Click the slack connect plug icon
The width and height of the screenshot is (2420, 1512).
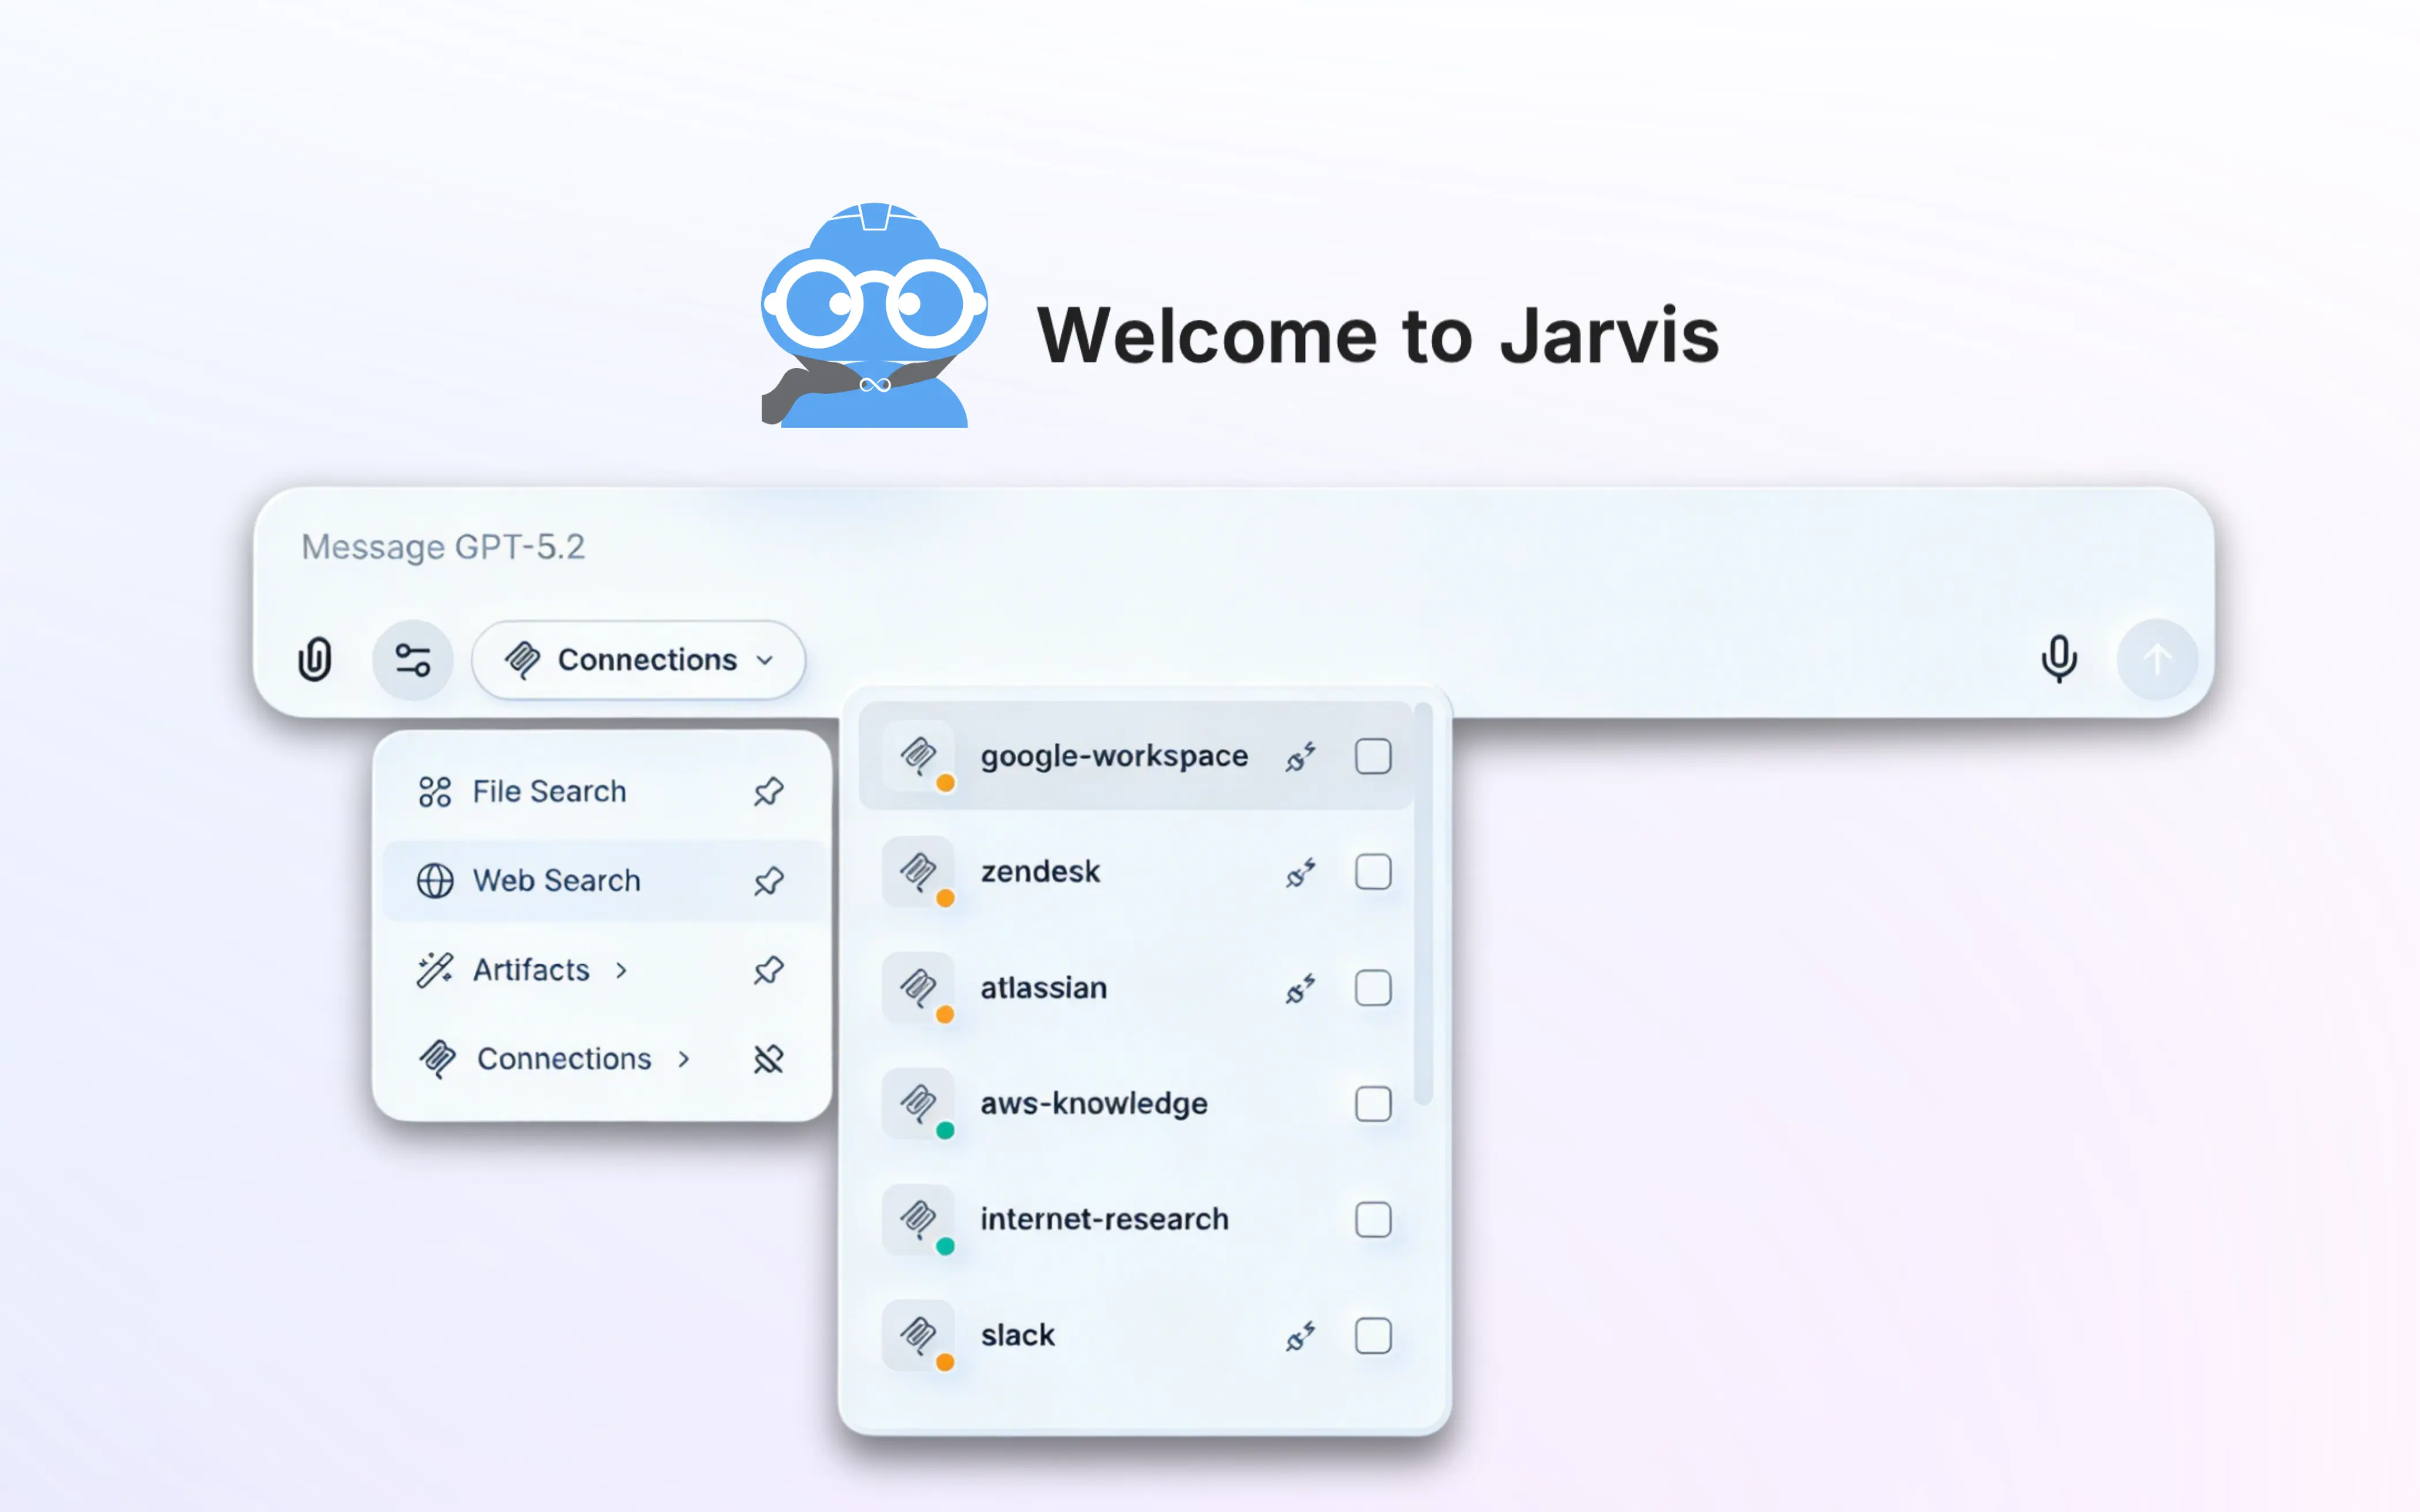(1300, 1336)
